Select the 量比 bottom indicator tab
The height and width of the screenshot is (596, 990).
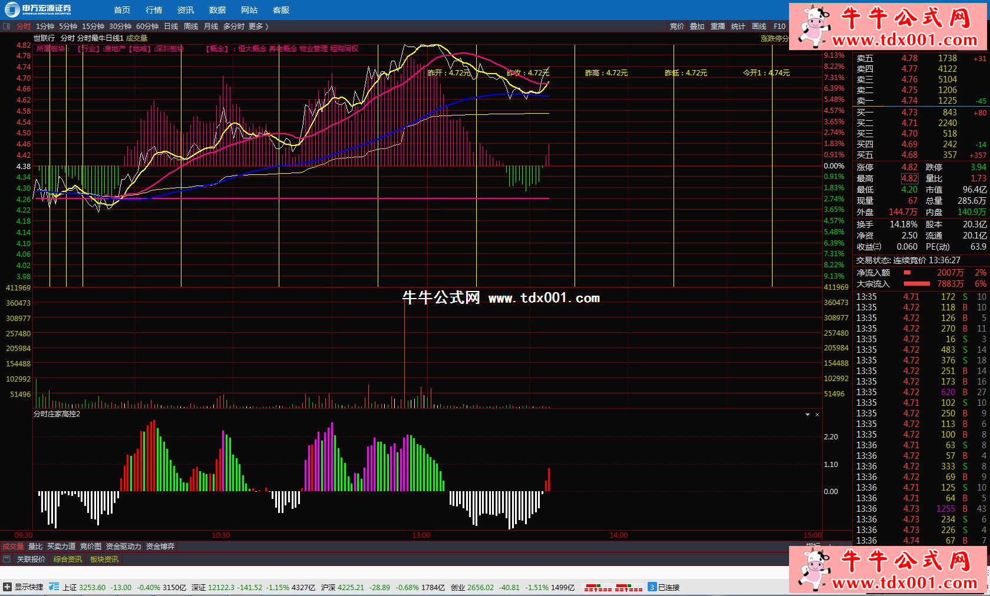click(35, 547)
